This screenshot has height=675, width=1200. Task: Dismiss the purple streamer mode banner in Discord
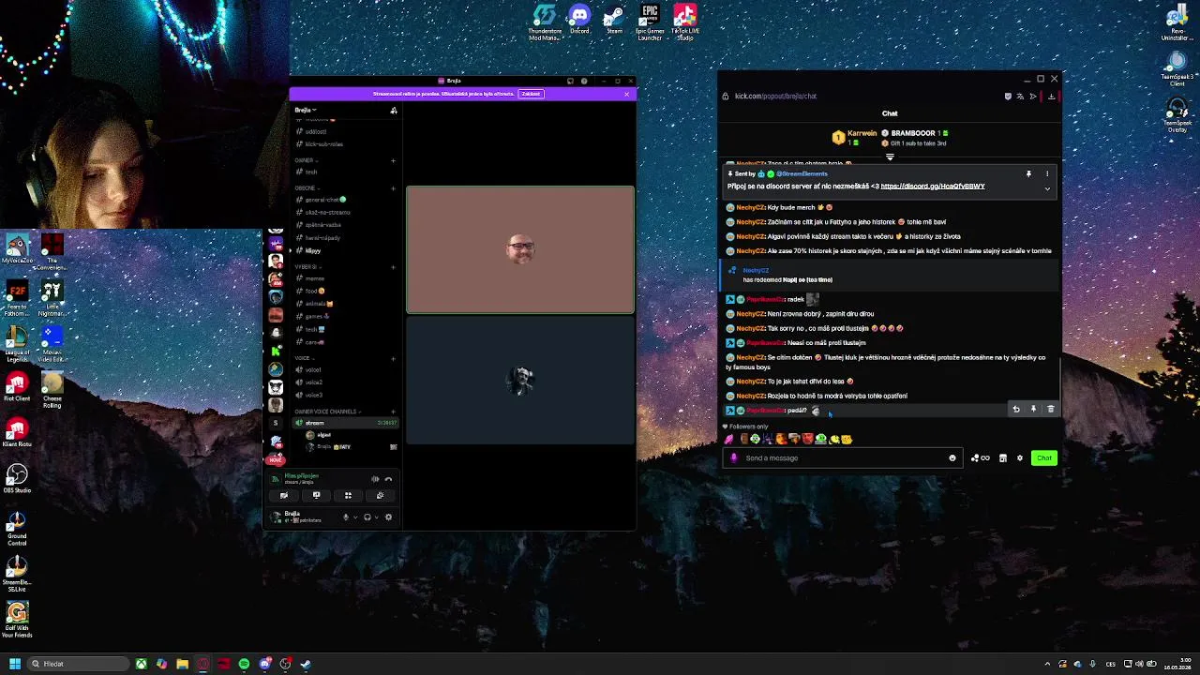tap(626, 94)
